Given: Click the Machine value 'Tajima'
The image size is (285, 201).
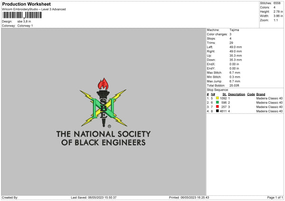Looking at the screenshot, I should coord(234,30).
